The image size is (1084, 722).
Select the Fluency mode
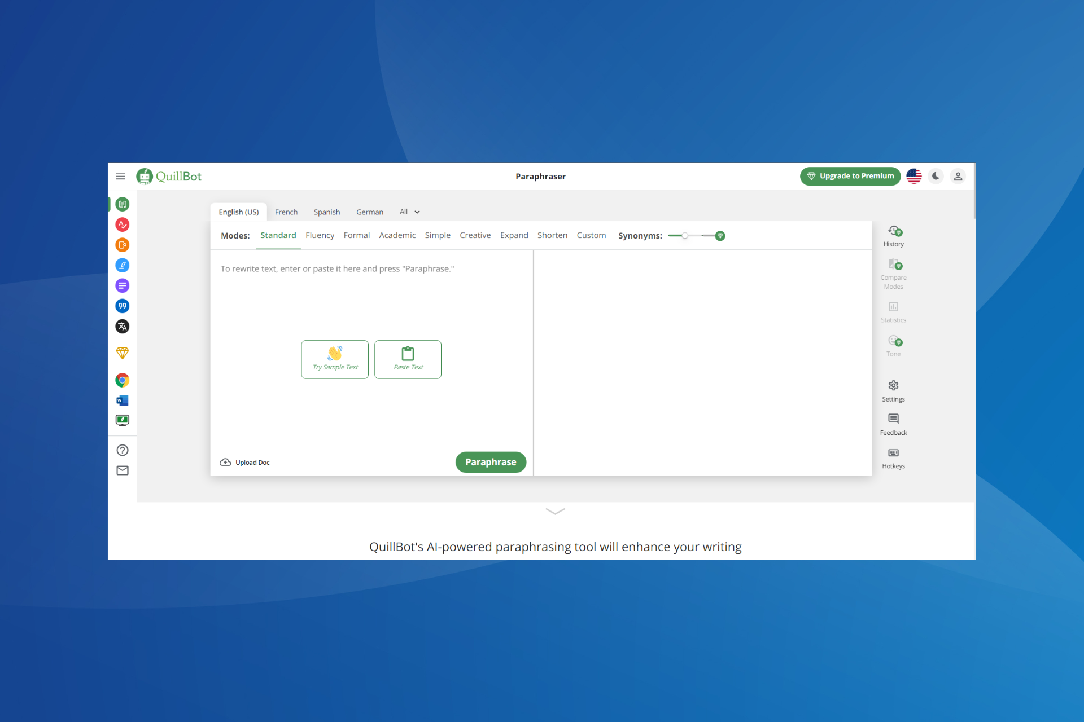320,235
